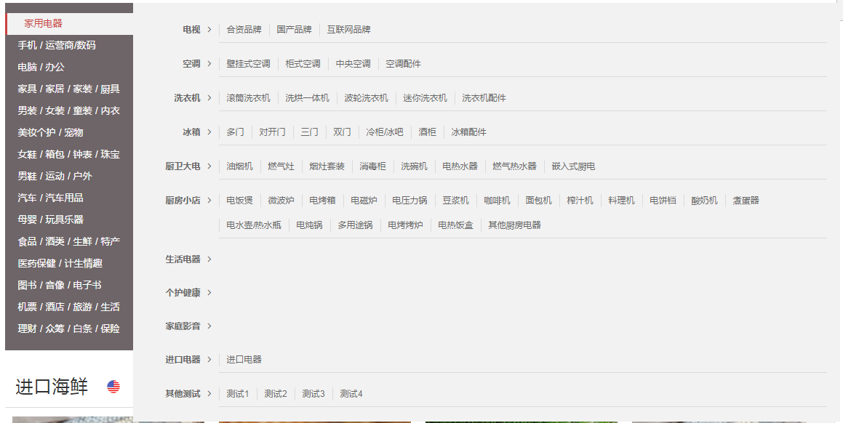This screenshot has height=423, width=843.
Task: Expand the 厨卫大电 category arrow
Action: [209, 166]
